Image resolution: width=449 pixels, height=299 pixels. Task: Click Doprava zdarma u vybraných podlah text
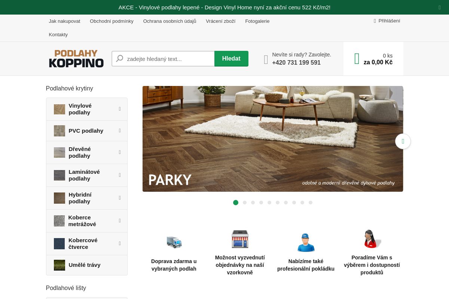click(x=174, y=265)
